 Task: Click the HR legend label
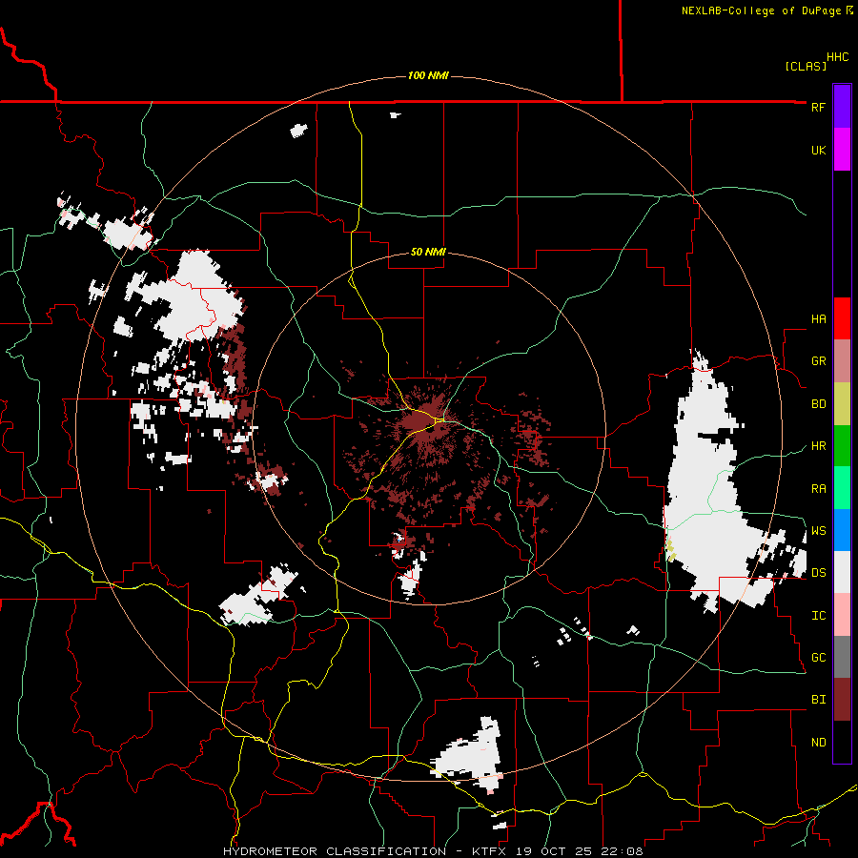(x=818, y=445)
